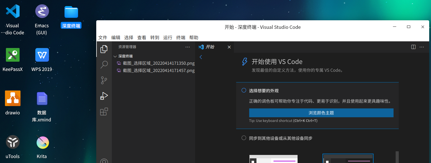Click the 资源管理器 panel title

[x=127, y=47]
